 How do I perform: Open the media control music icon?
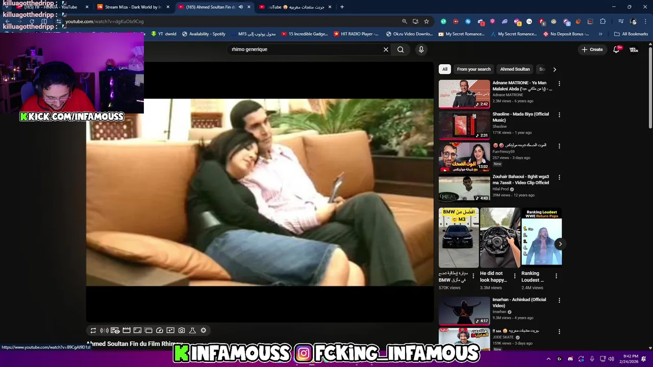tap(620, 21)
